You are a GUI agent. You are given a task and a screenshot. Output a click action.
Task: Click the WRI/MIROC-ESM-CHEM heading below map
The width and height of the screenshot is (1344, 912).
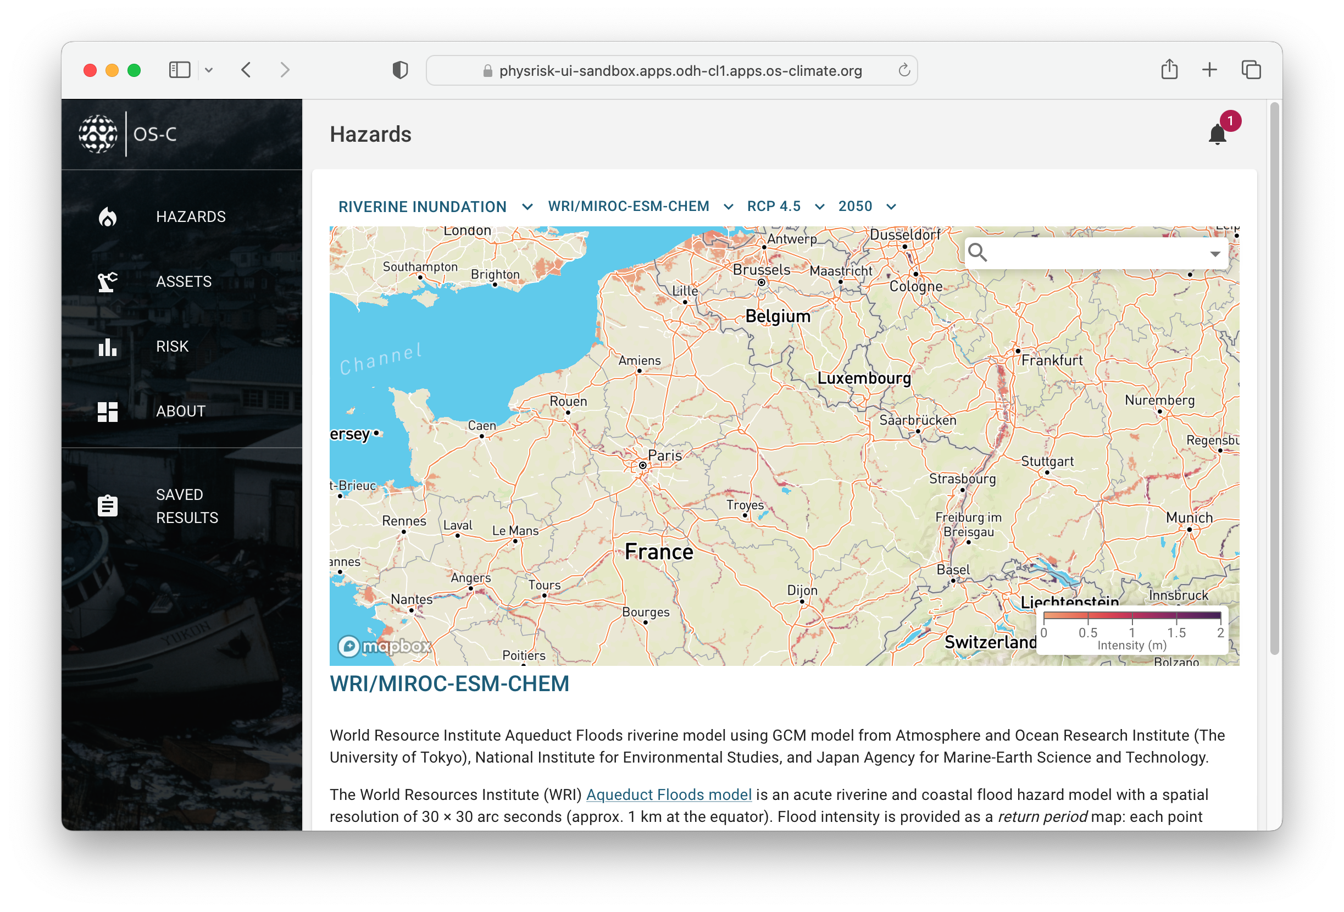[x=449, y=684]
